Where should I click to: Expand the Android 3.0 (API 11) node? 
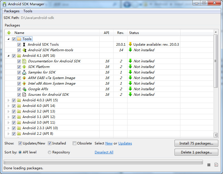(9, 123)
